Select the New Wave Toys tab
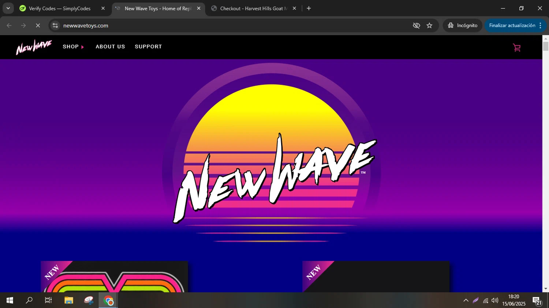The image size is (549, 308). coord(158,8)
